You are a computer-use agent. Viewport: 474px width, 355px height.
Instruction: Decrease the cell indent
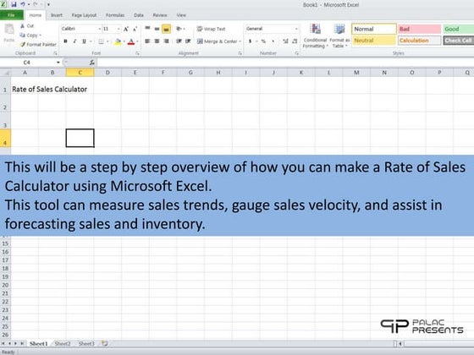click(179, 41)
